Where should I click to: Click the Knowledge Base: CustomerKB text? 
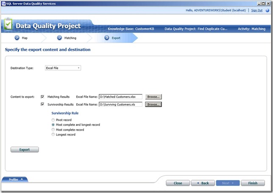point(131,29)
